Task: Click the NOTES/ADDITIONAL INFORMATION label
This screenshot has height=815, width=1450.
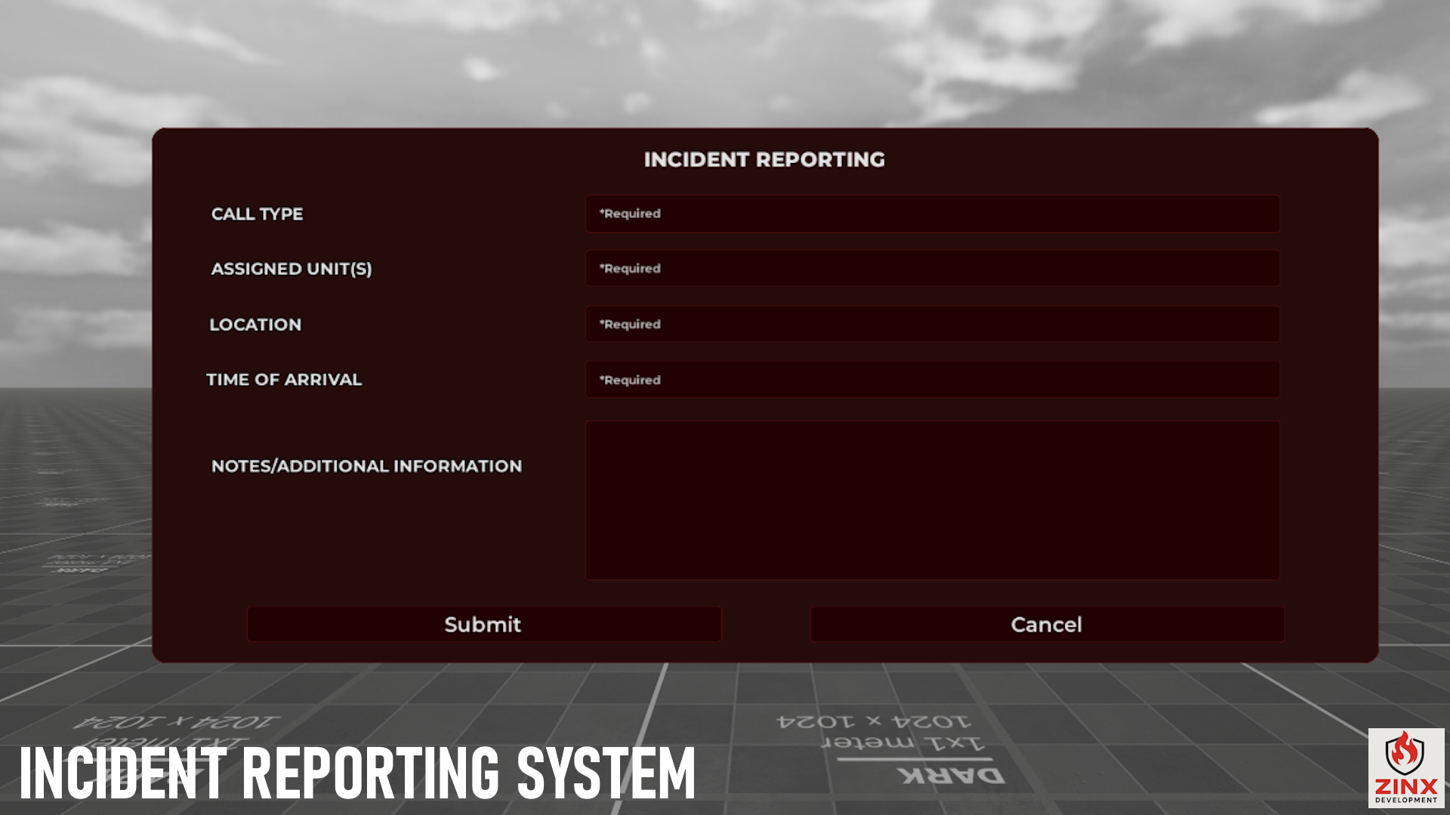Action: [366, 466]
